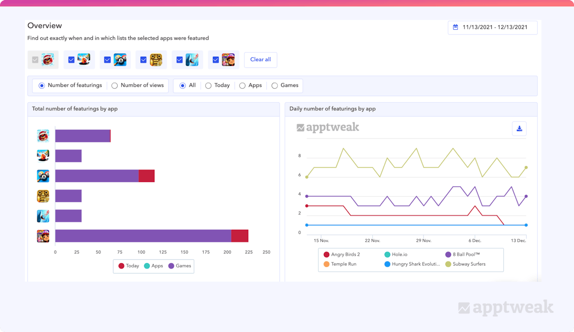
Task: Click Temple Run icon on bar chart axis
Action: [43, 196]
